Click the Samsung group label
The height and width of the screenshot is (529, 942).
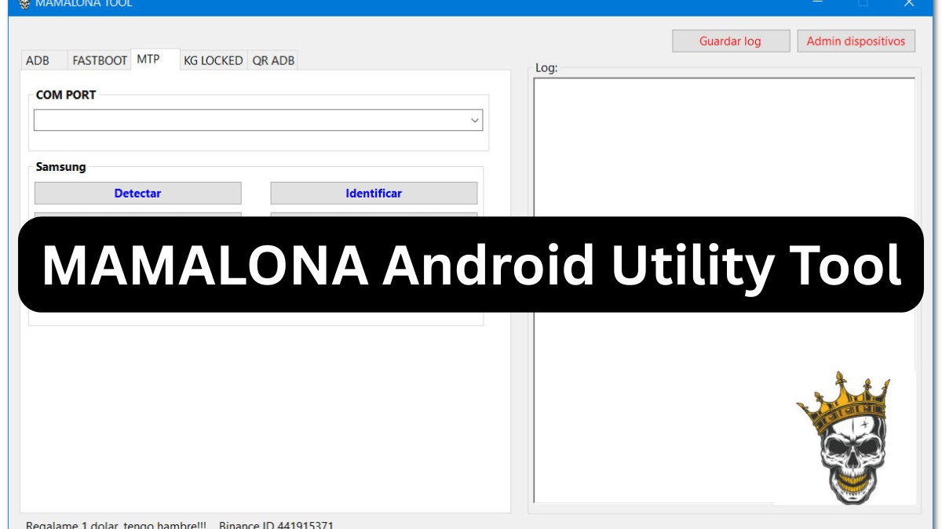pyautogui.click(x=61, y=167)
